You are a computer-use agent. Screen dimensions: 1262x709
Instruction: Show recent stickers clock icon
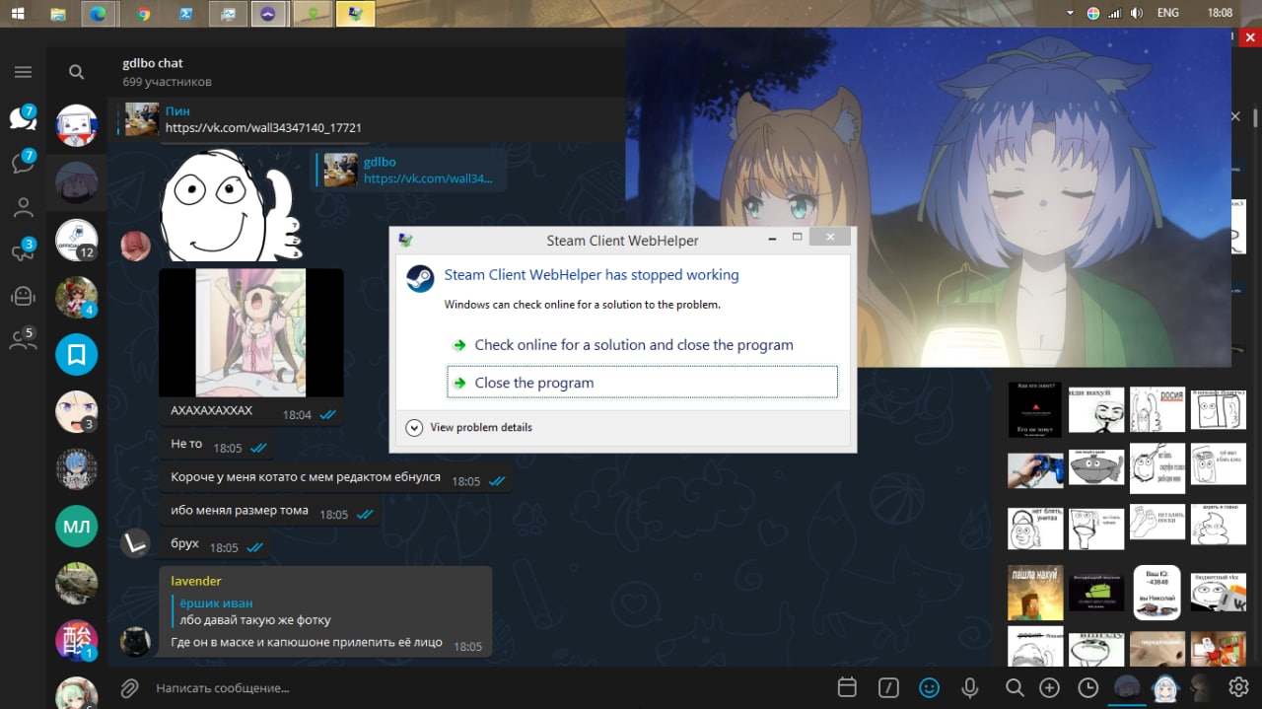pyautogui.click(x=1088, y=687)
